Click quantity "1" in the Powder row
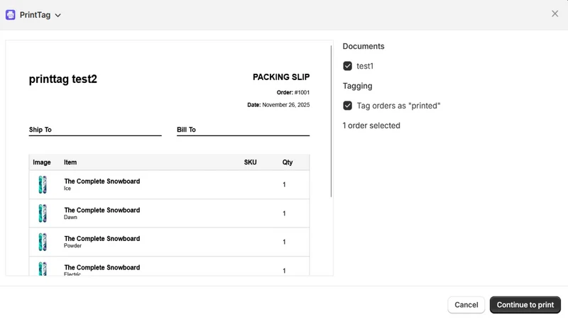Screen dimensions: 568x319 [284, 242]
